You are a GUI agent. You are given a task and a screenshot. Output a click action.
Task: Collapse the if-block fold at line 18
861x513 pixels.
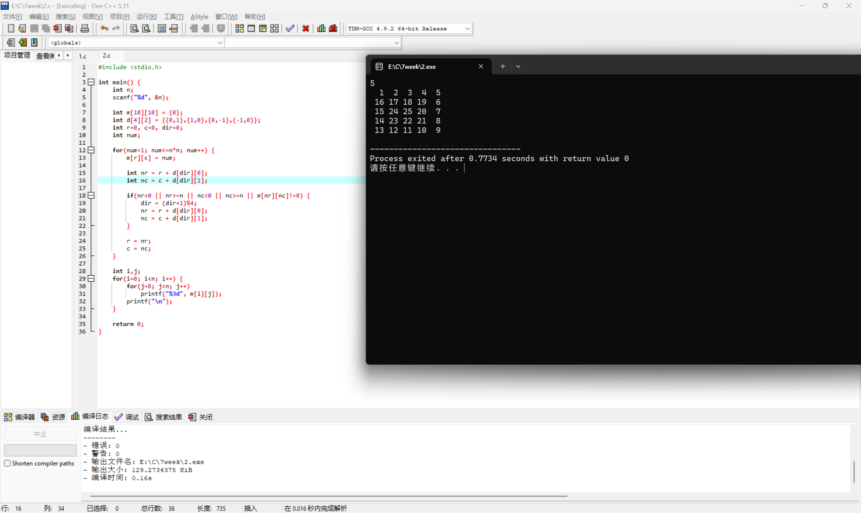pos(91,195)
